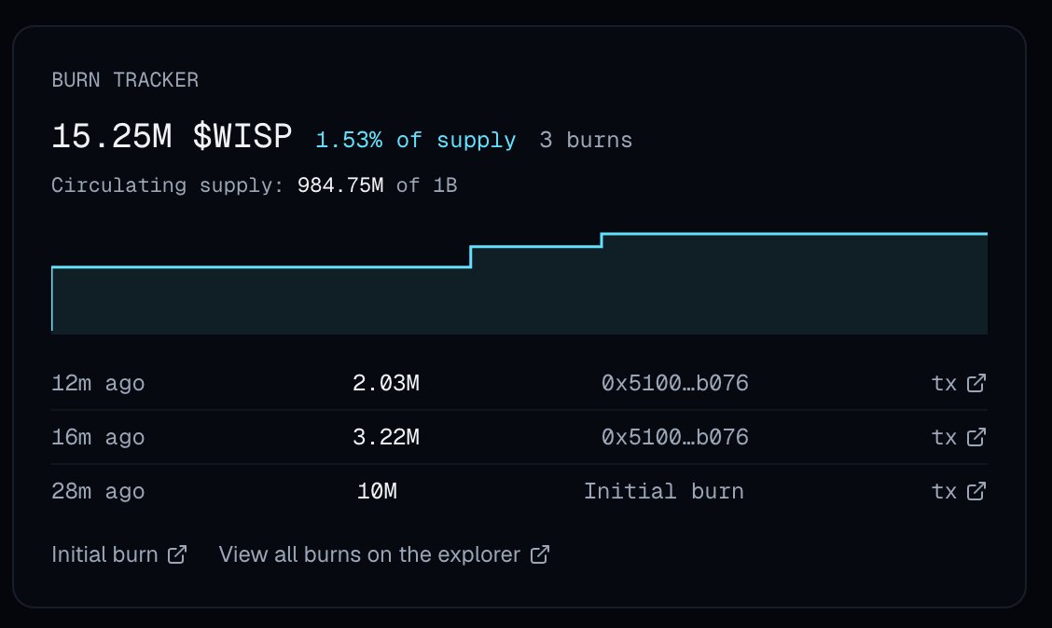The height and width of the screenshot is (628, 1052).
Task: Click address 0x5100…b076 in 16m ago row
Action: pyautogui.click(x=675, y=437)
